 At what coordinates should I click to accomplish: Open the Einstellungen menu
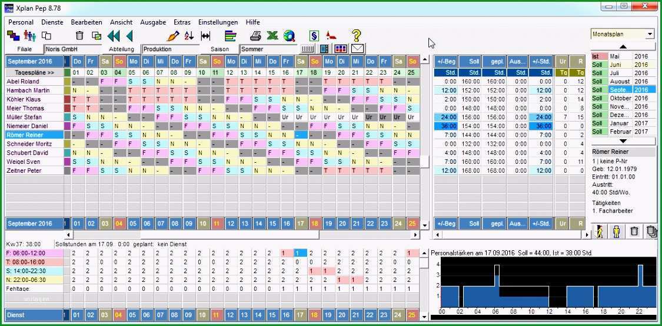coord(218,22)
